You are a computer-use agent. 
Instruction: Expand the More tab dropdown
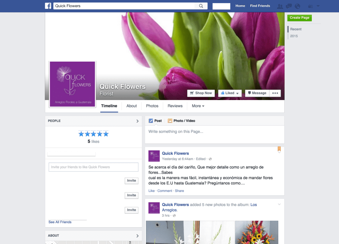tap(198, 106)
